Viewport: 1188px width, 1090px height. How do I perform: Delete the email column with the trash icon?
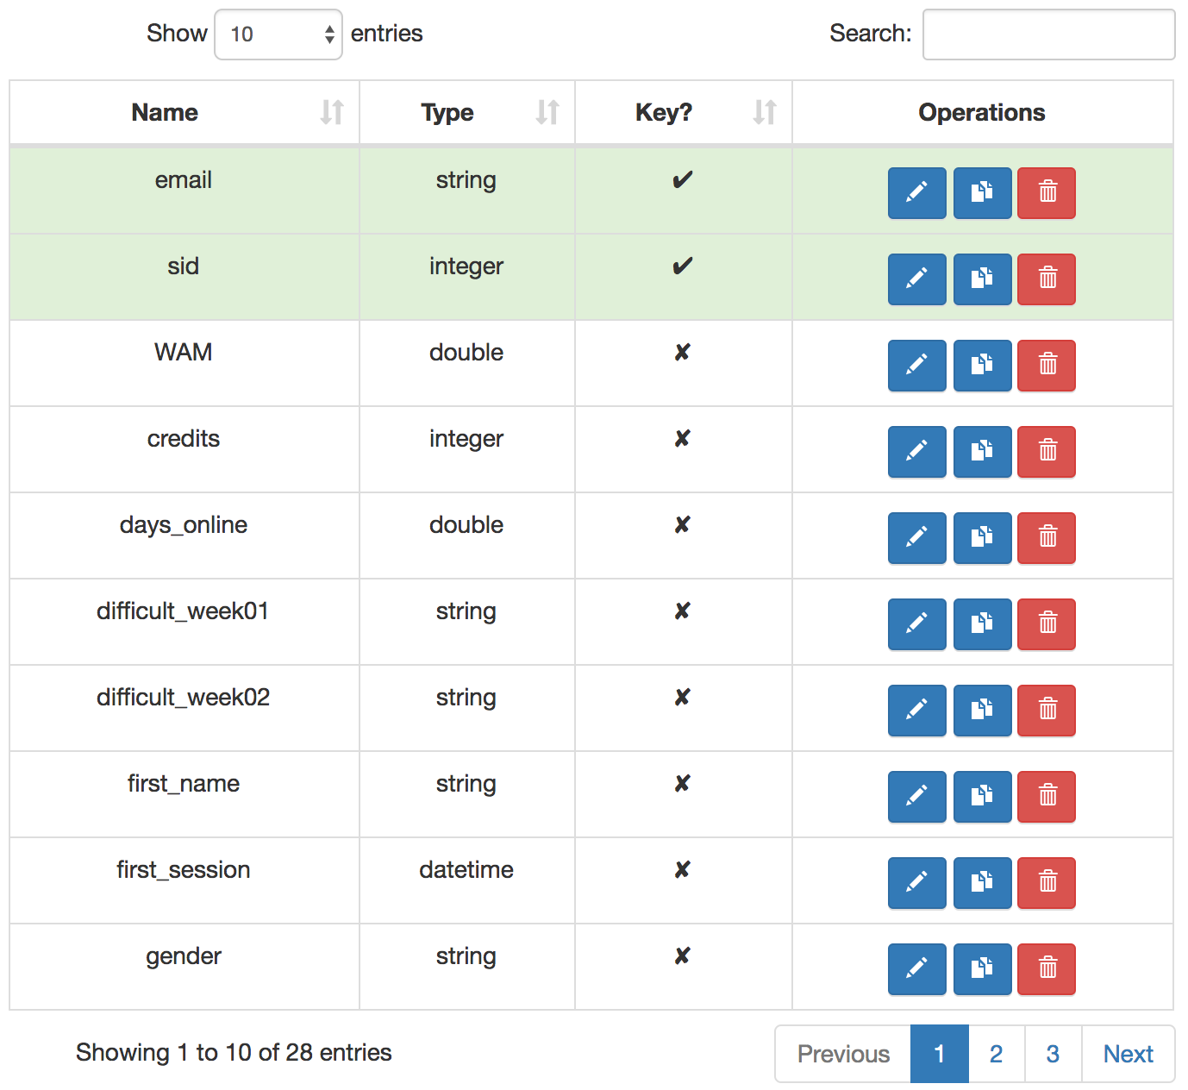pyautogui.click(x=1047, y=192)
